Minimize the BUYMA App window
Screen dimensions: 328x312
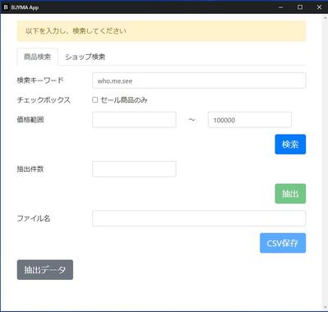[280, 7]
